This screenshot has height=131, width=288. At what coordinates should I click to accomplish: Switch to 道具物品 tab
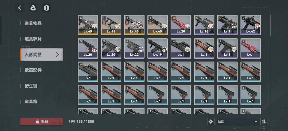coord(33,23)
